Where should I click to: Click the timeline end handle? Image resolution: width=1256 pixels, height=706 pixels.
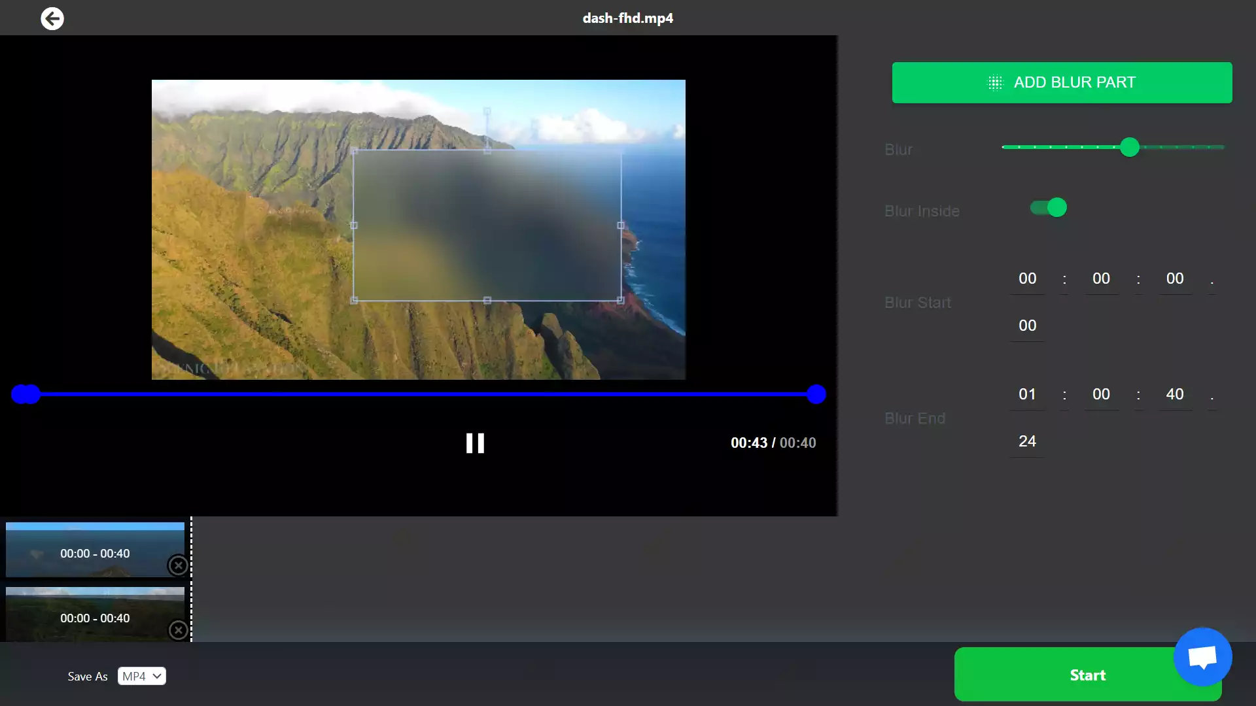coord(816,394)
